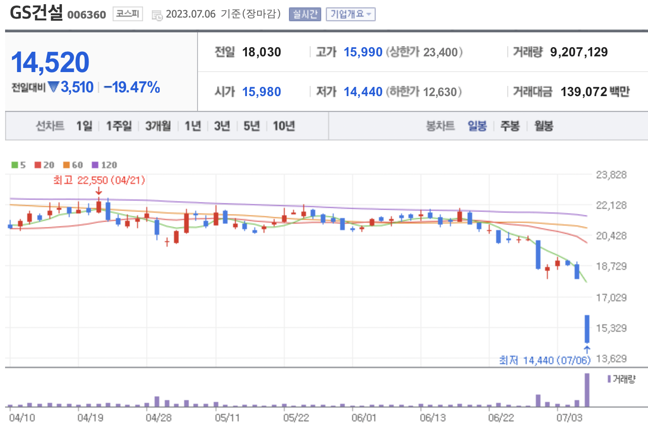
Task: Click the red 20-day moving average legend
Action: 44,165
